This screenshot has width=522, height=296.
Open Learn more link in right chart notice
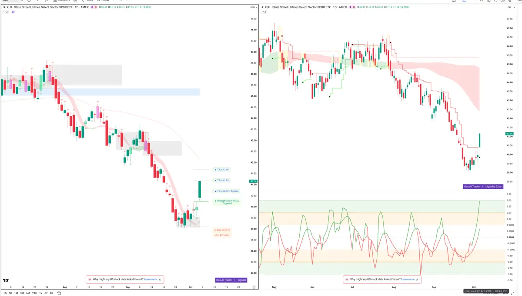tap(408, 280)
